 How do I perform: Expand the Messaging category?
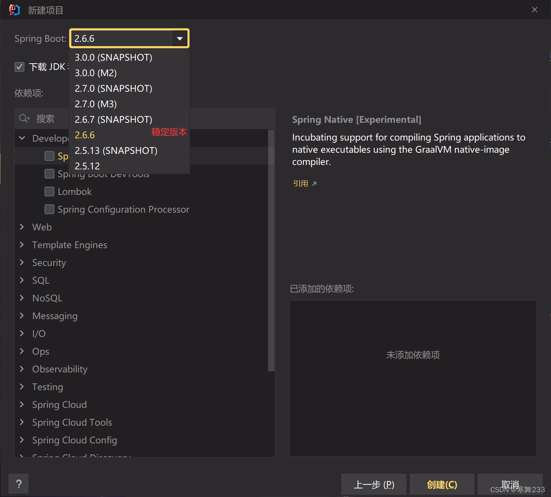point(22,315)
